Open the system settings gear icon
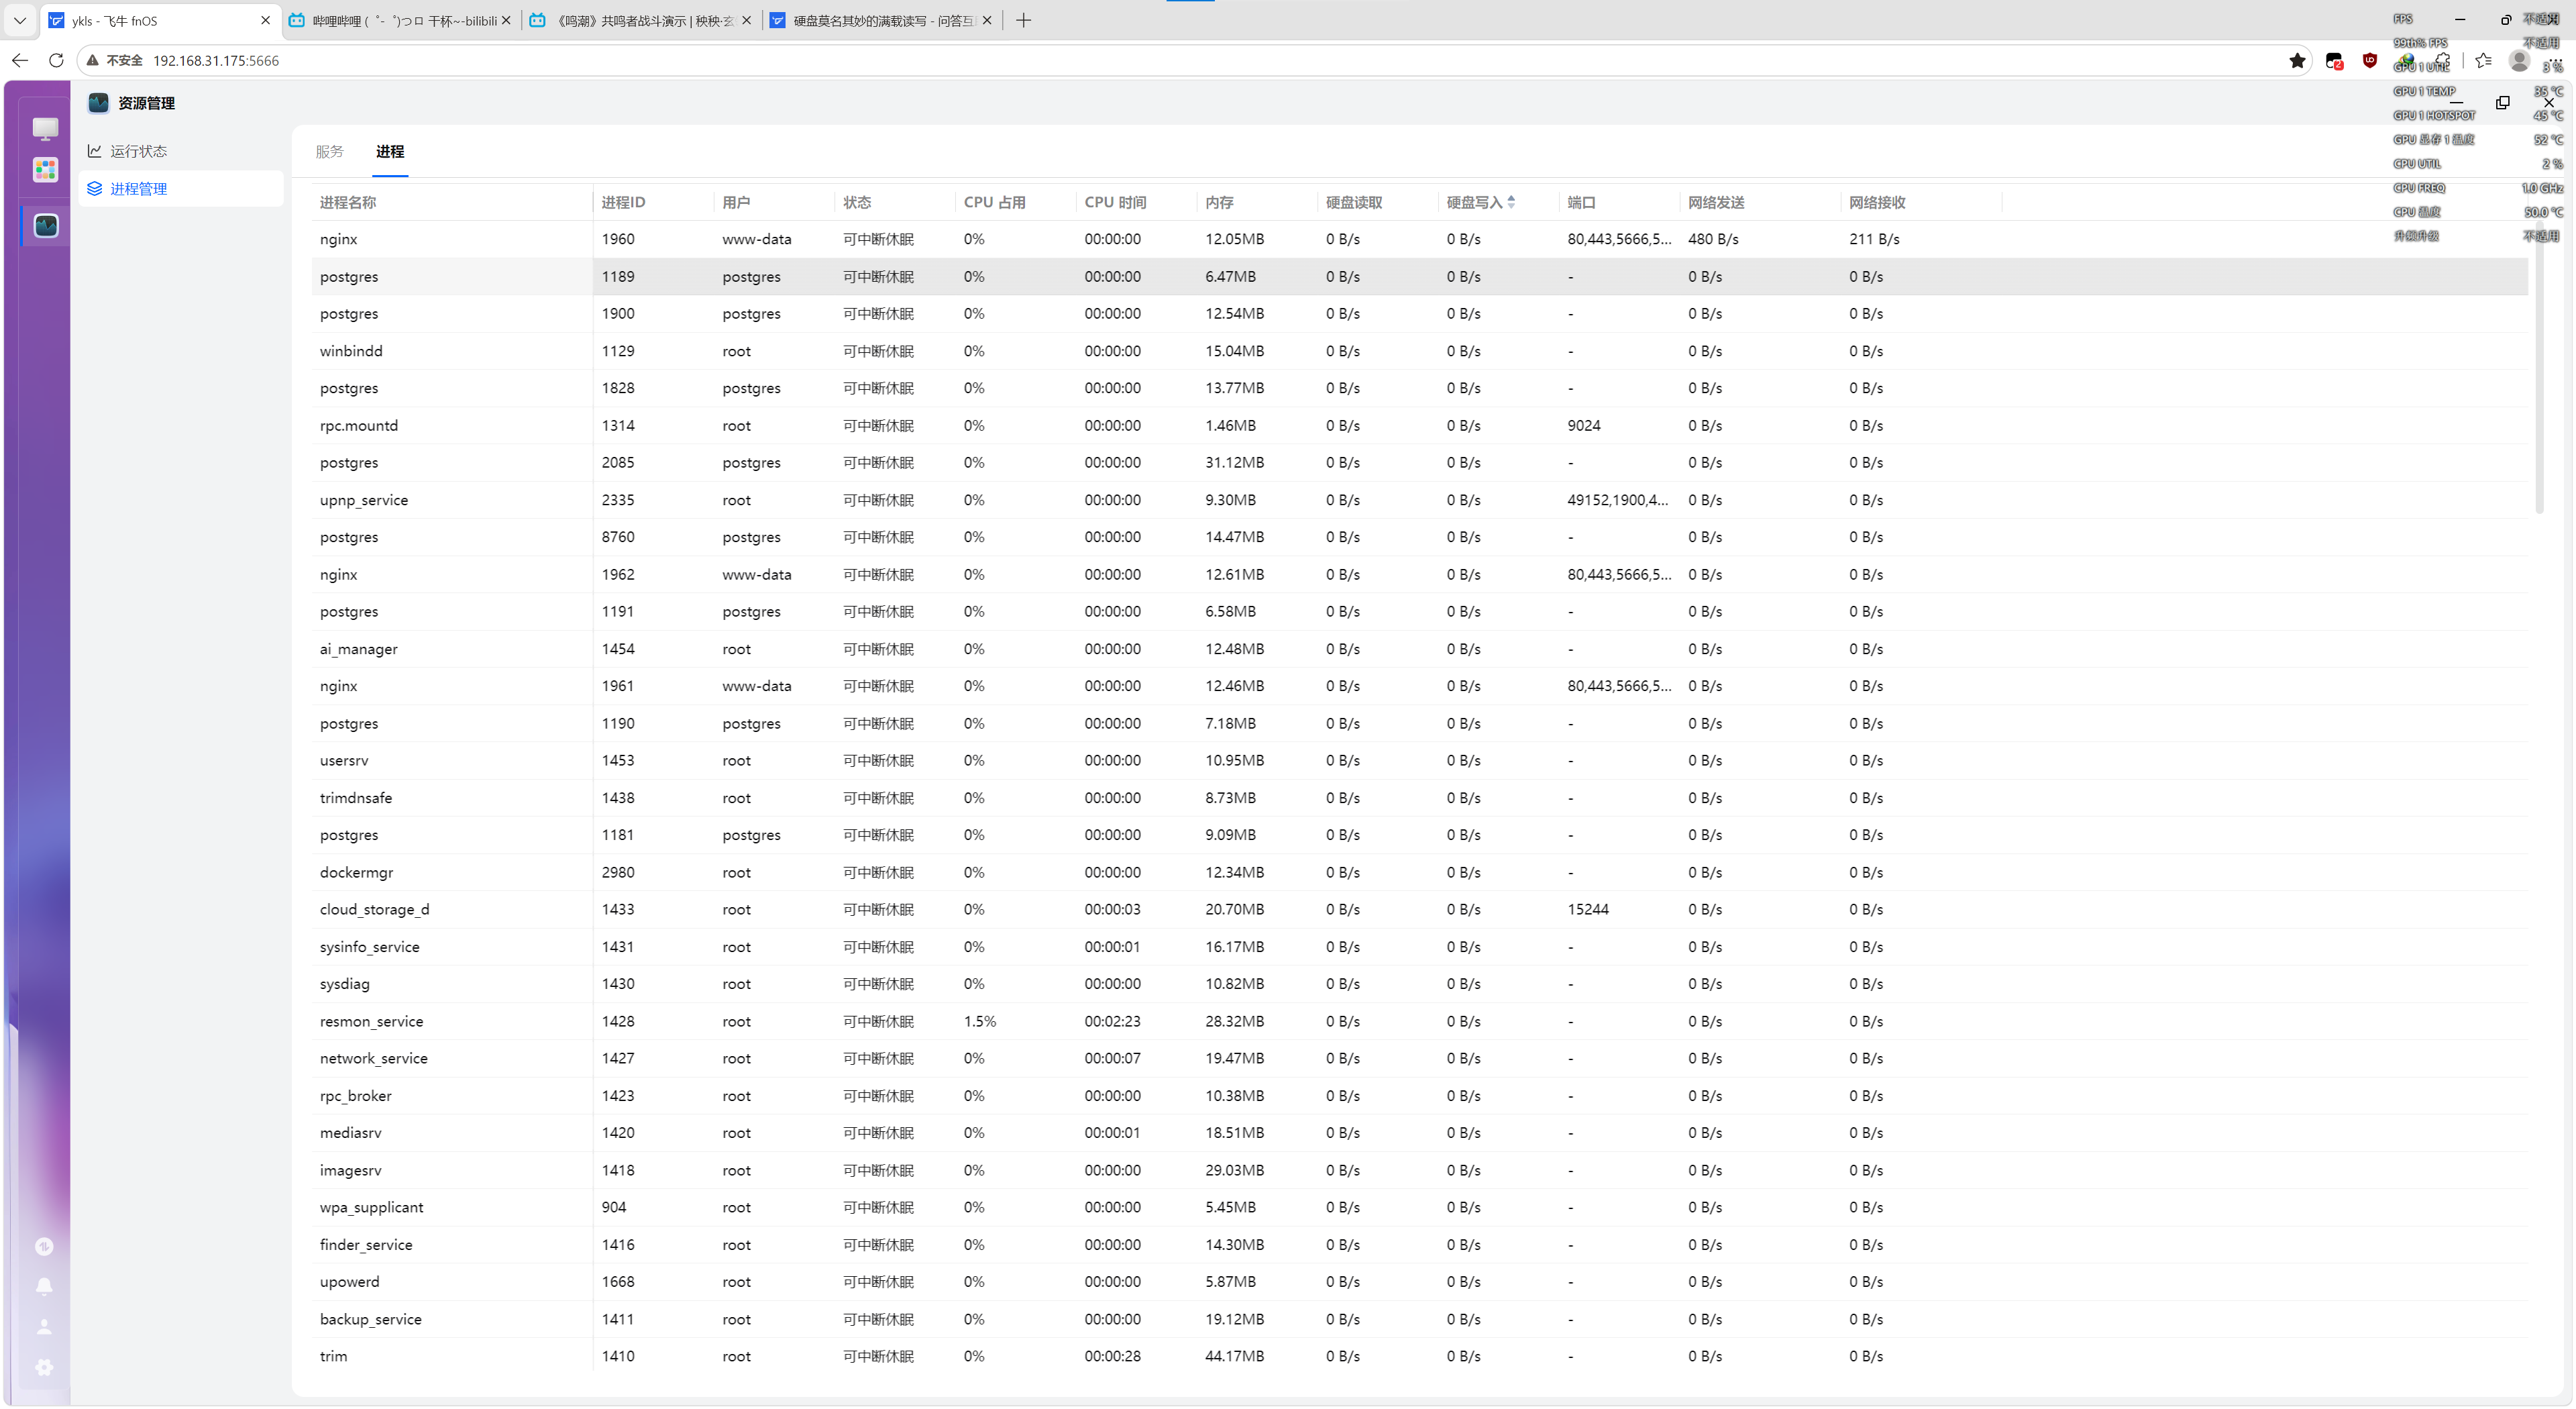This screenshot has height=1409, width=2576. [x=44, y=1367]
